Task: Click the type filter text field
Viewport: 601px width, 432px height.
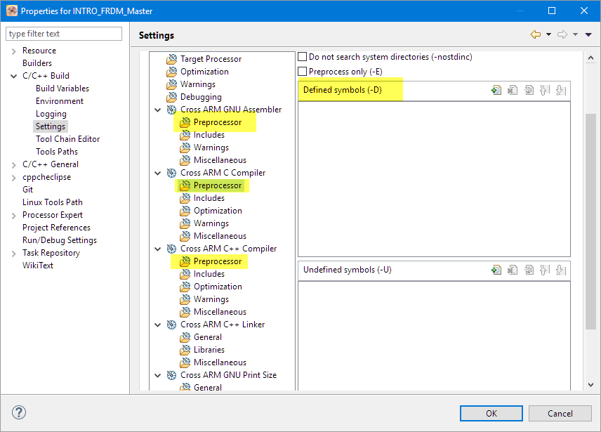Action: click(x=64, y=34)
